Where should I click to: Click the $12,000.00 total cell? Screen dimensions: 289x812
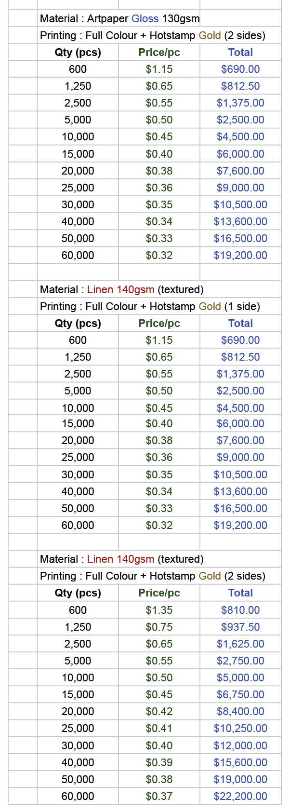point(240,745)
